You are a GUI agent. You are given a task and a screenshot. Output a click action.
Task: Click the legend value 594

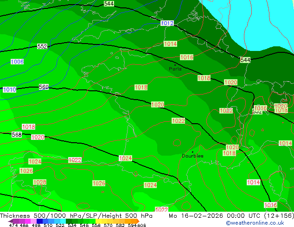(132, 225)
